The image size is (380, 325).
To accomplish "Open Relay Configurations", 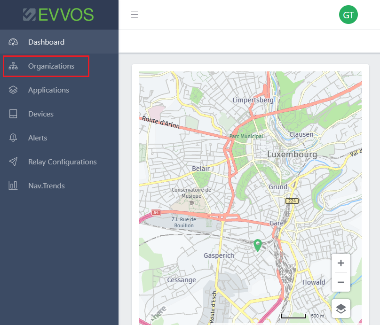I will point(59,162).
